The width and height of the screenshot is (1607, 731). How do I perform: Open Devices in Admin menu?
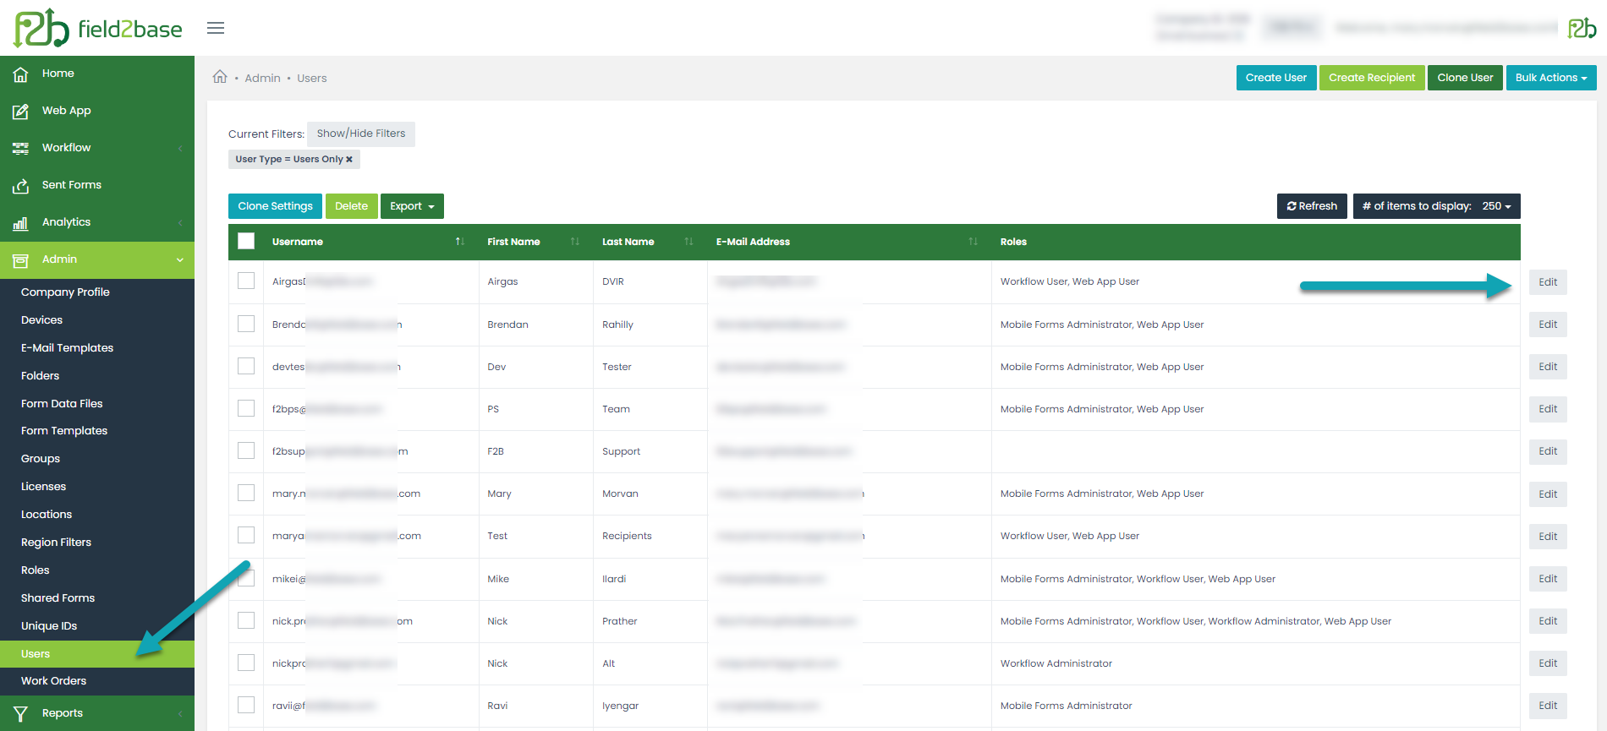coord(41,320)
